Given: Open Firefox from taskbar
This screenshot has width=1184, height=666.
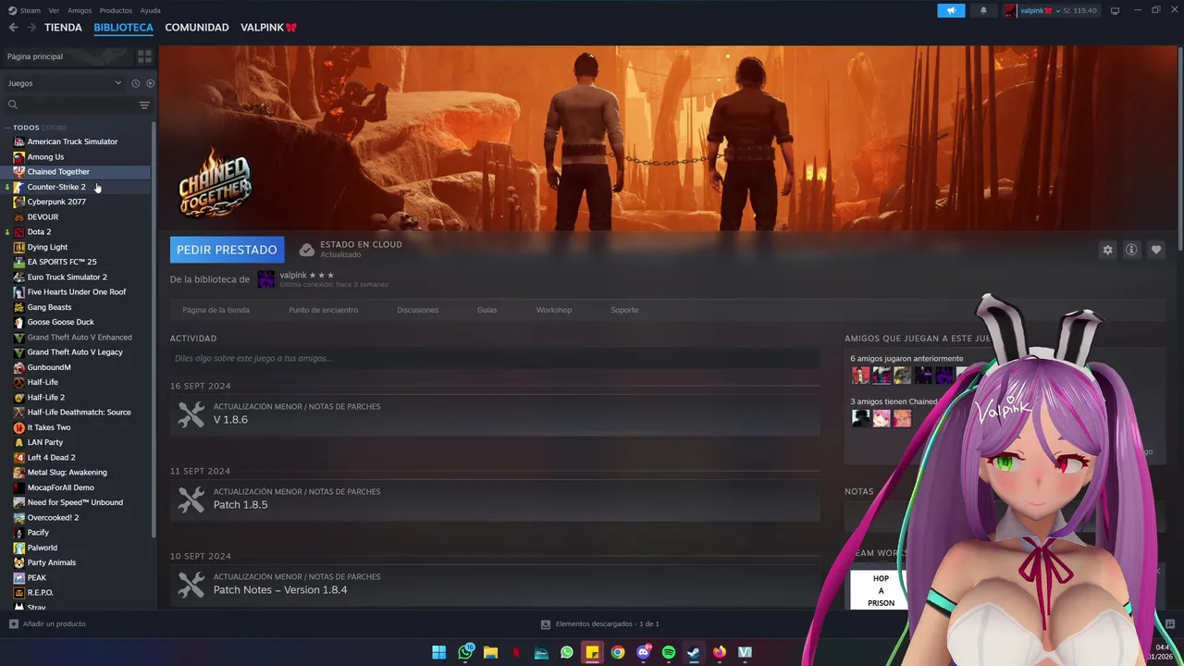Looking at the screenshot, I should coord(720,652).
